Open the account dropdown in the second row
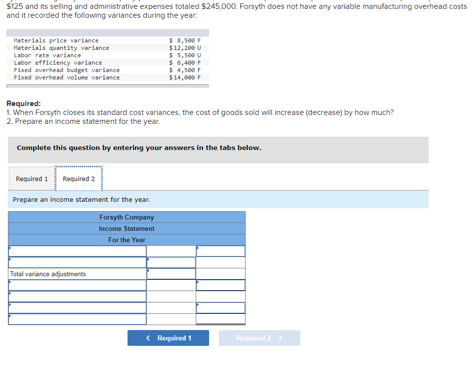The height and width of the screenshot is (371, 473). click(x=77, y=262)
